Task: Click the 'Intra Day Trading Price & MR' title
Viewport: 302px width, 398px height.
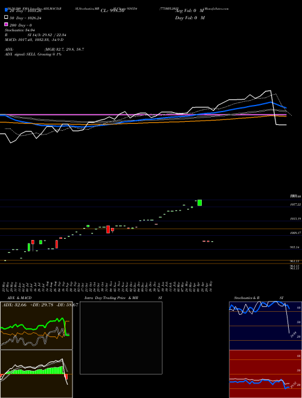Action: (111, 298)
